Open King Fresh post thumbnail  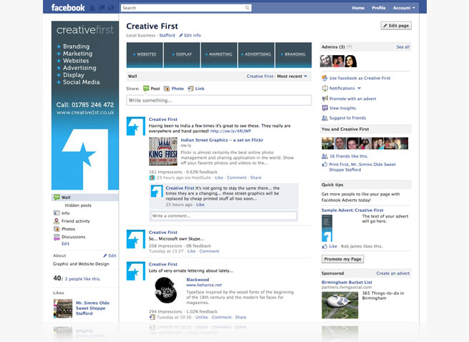point(163,151)
